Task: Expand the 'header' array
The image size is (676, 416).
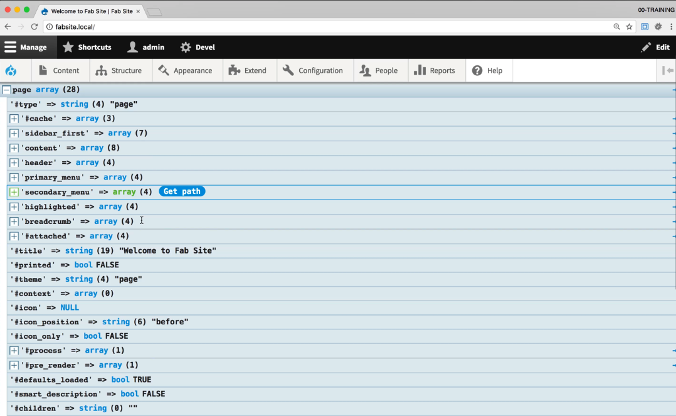Action: click(x=14, y=163)
